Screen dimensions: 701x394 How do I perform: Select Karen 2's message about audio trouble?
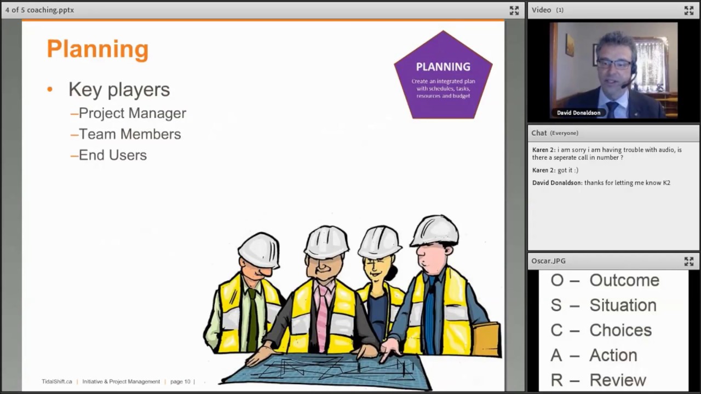(x=607, y=154)
